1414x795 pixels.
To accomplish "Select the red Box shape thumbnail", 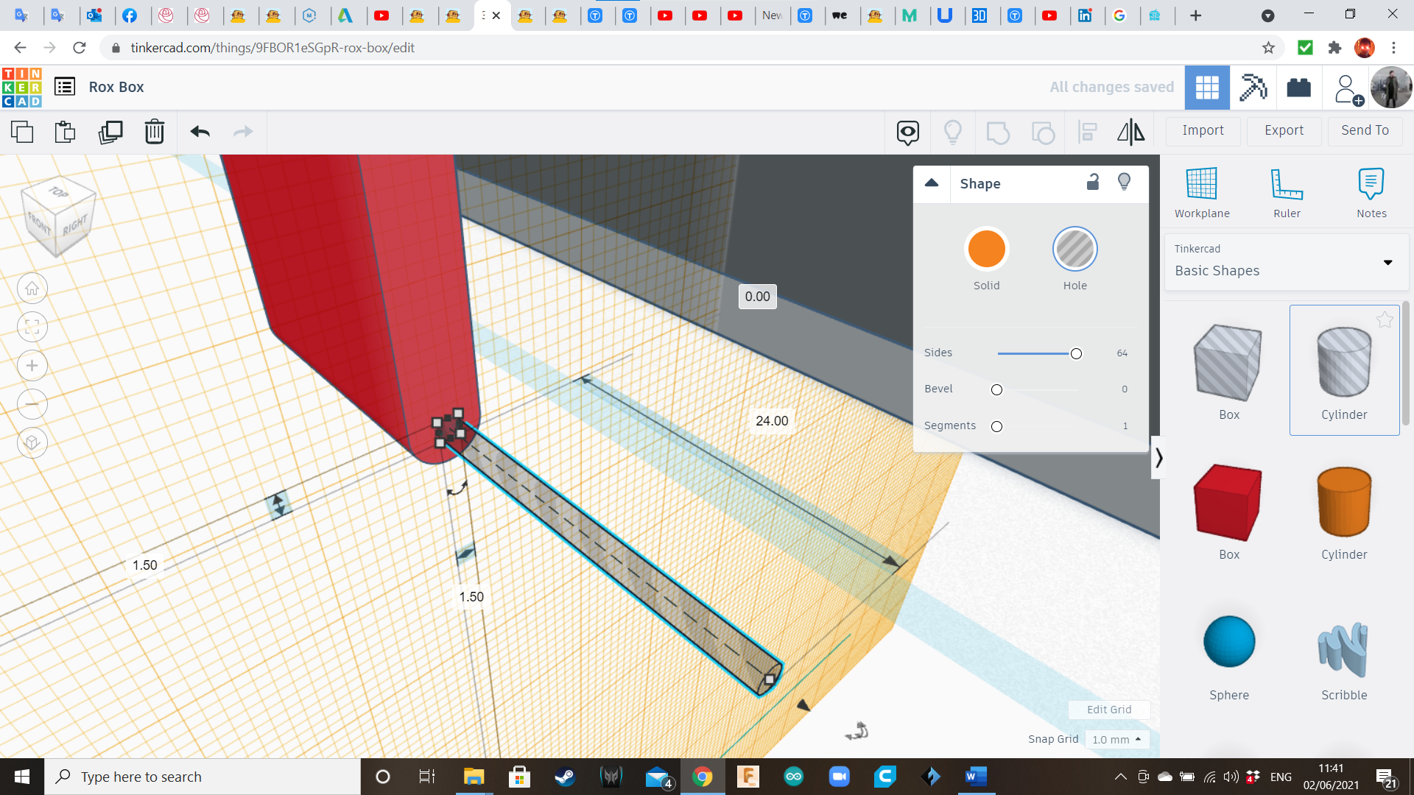I will [1228, 504].
